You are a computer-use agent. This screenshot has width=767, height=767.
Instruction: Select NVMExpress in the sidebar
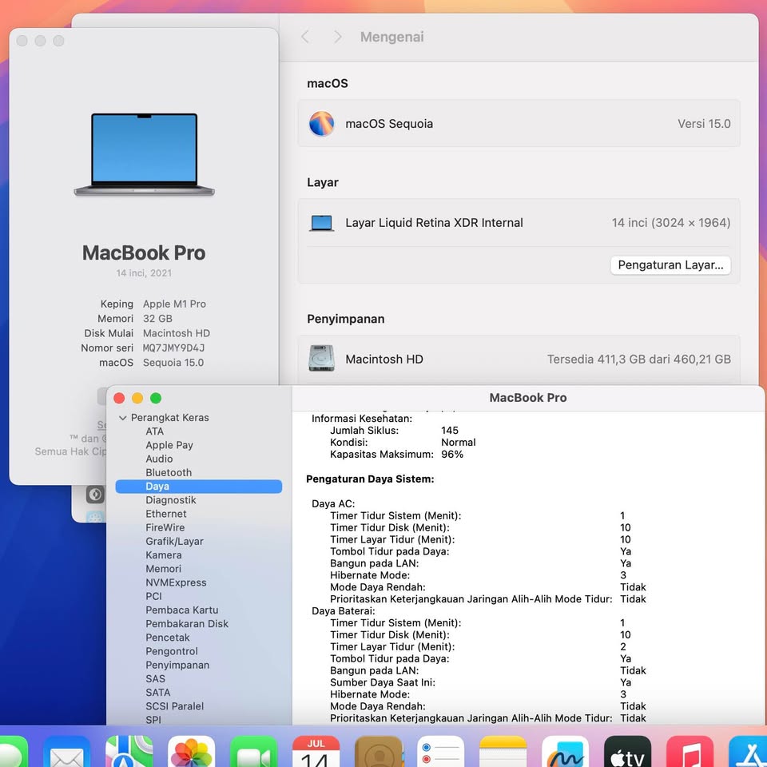[176, 582]
